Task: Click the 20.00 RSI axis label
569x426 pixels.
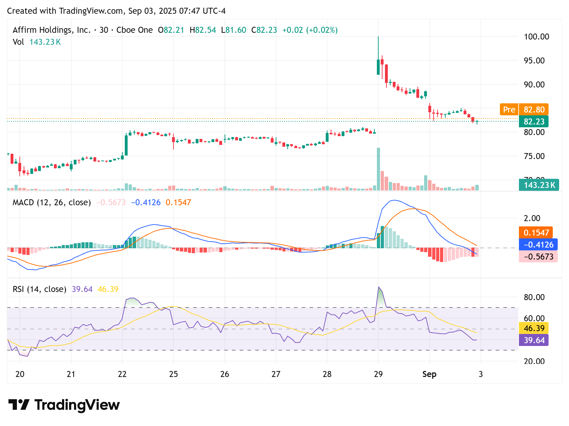Action: (x=534, y=361)
